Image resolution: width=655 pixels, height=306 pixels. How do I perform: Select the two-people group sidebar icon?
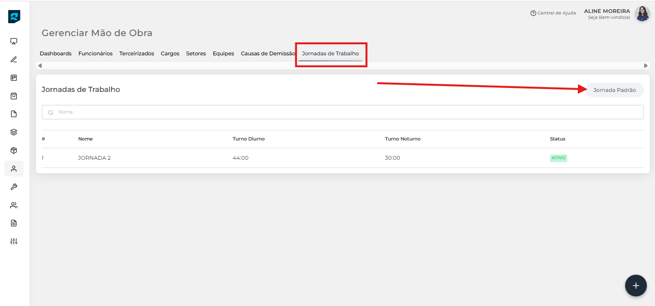click(x=14, y=205)
